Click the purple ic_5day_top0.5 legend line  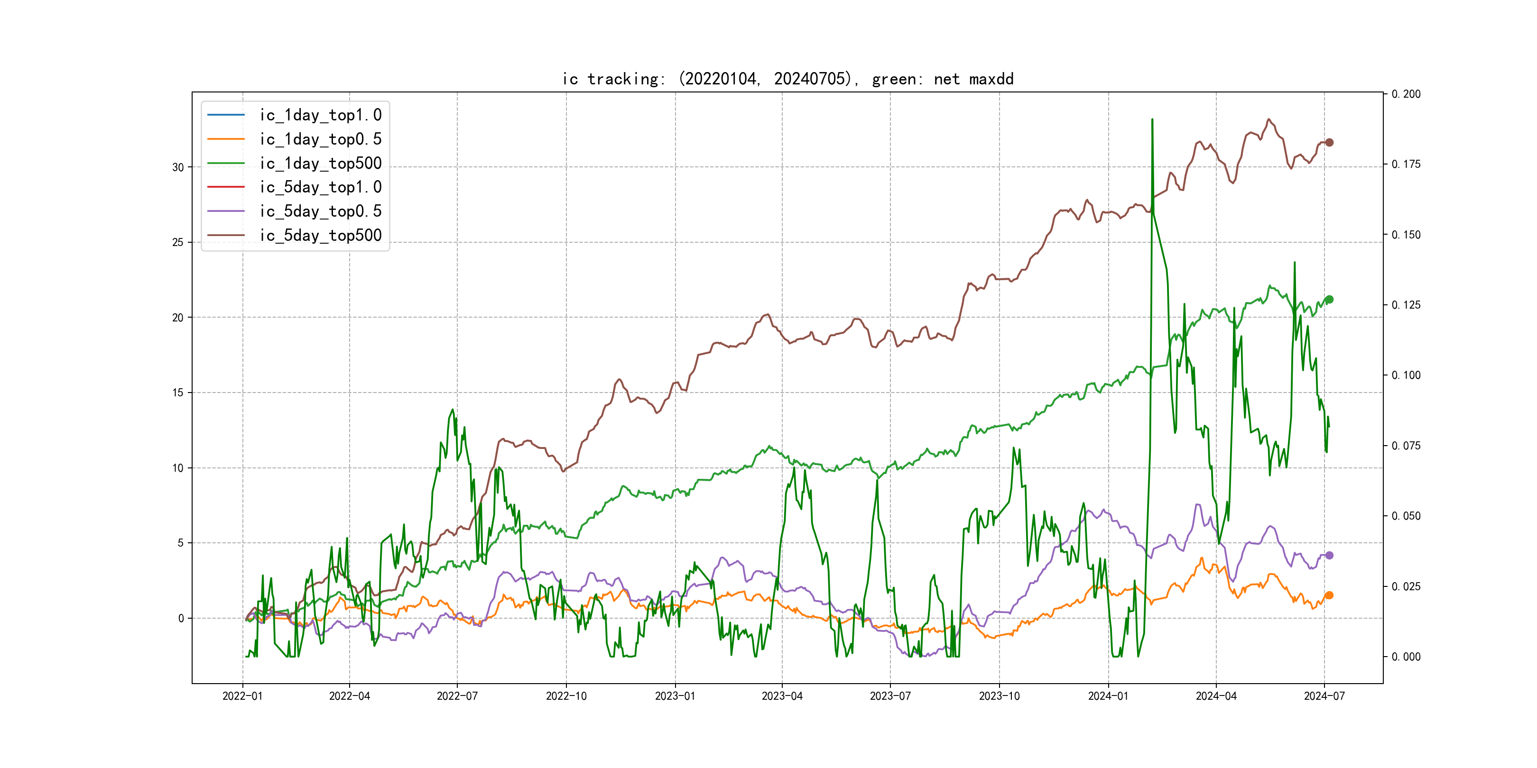pyautogui.click(x=225, y=211)
